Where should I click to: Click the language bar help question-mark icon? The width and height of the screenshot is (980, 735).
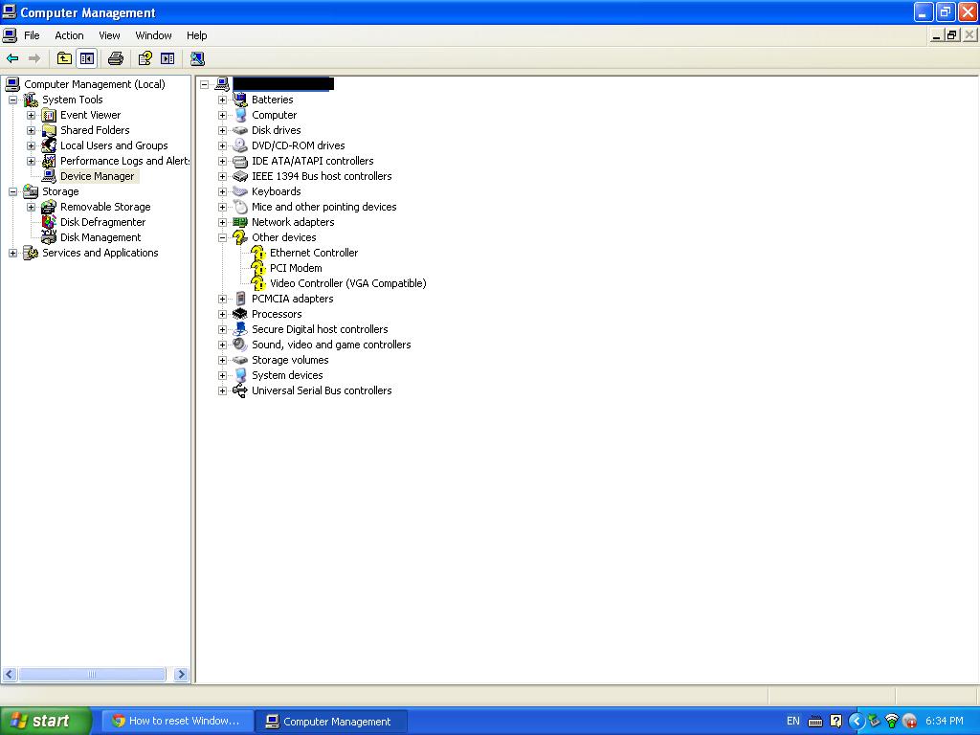click(835, 722)
